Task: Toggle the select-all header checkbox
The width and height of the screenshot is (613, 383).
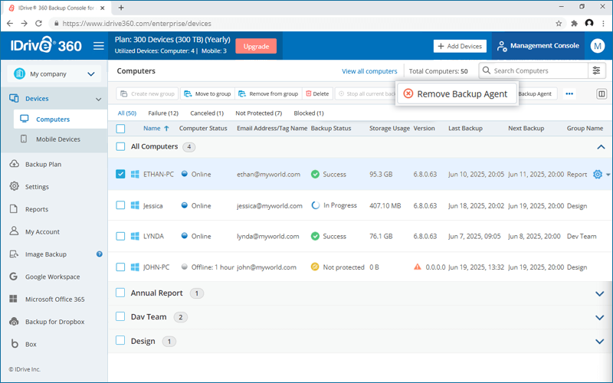Action: point(120,129)
